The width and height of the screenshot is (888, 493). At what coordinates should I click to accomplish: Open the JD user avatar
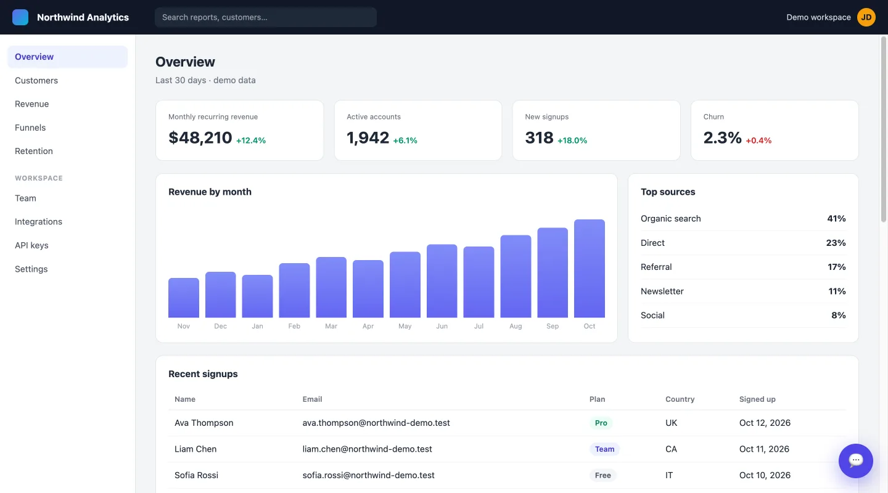click(x=866, y=17)
